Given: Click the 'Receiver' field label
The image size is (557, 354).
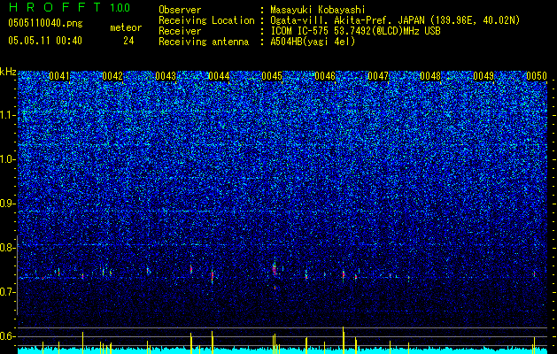Looking at the screenshot, I should click(x=180, y=31).
